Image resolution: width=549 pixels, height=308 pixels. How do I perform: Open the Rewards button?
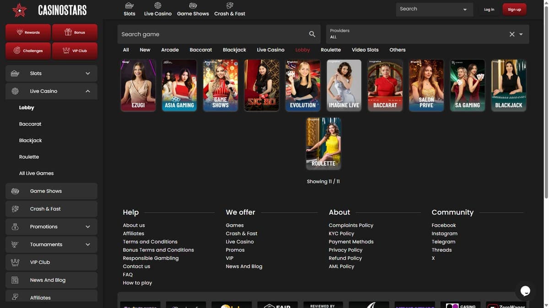pos(28,32)
